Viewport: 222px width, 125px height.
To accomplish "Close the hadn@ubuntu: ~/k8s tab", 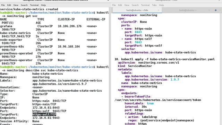I will 159,10.
